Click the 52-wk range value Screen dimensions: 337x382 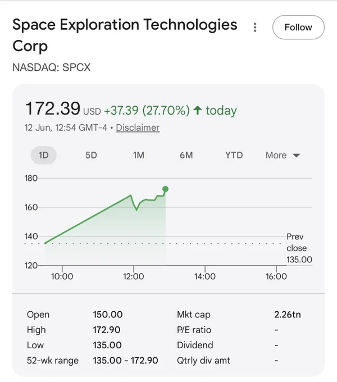125,360
